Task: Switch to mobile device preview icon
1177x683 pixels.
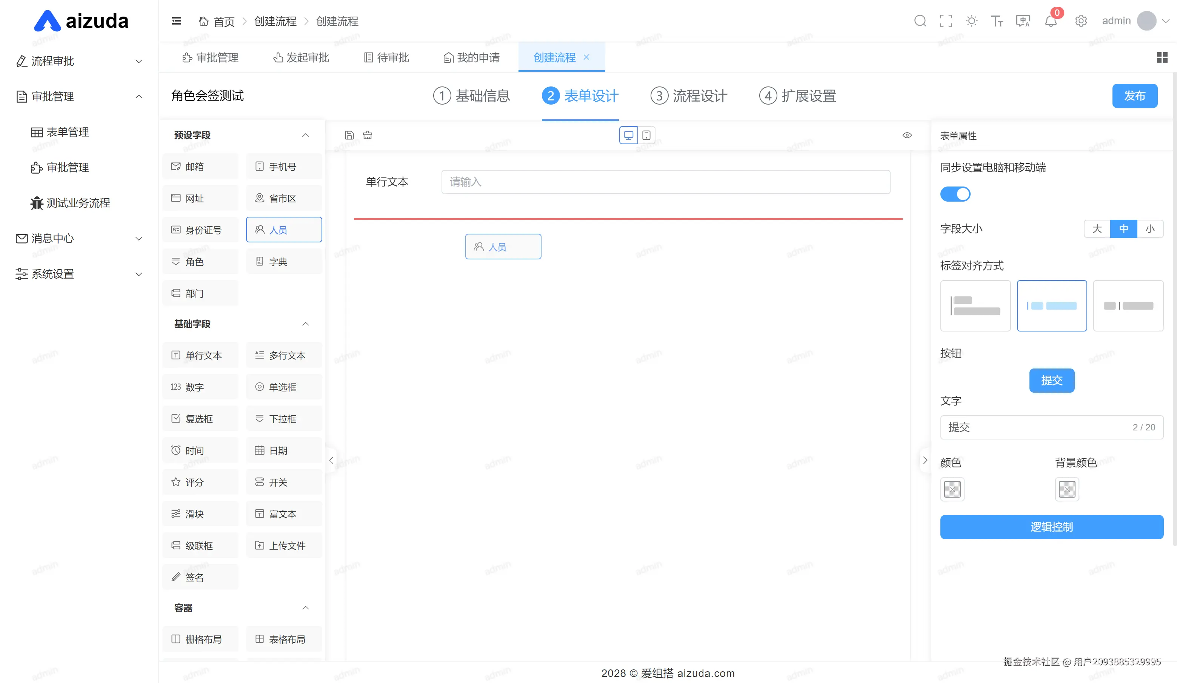Action: pyautogui.click(x=646, y=135)
